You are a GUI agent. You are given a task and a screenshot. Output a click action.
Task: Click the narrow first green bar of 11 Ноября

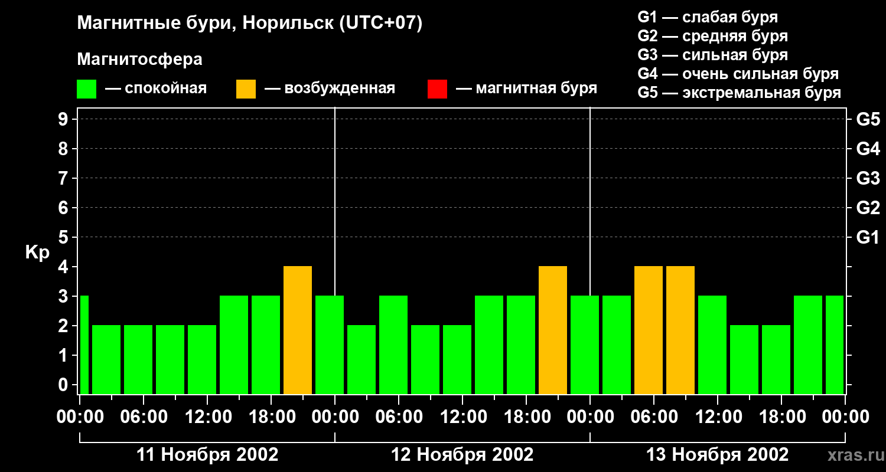pyautogui.click(x=84, y=345)
